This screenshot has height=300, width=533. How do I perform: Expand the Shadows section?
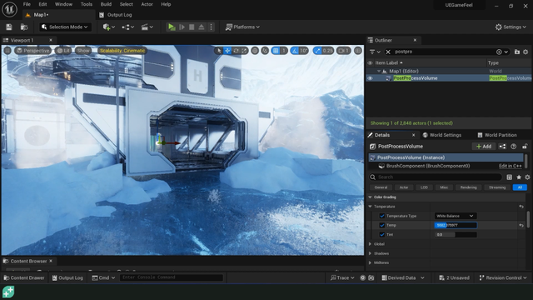(x=370, y=253)
